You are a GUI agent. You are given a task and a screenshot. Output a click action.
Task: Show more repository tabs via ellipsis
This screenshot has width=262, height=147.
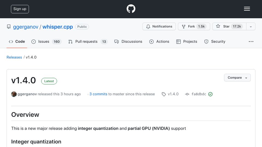coord(251,41)
